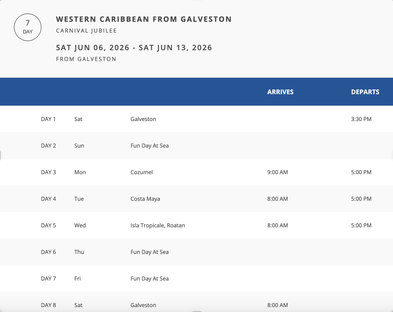
Task: Click Roatan's 8:00 AM arrival time
Action: tap(277, 225)
